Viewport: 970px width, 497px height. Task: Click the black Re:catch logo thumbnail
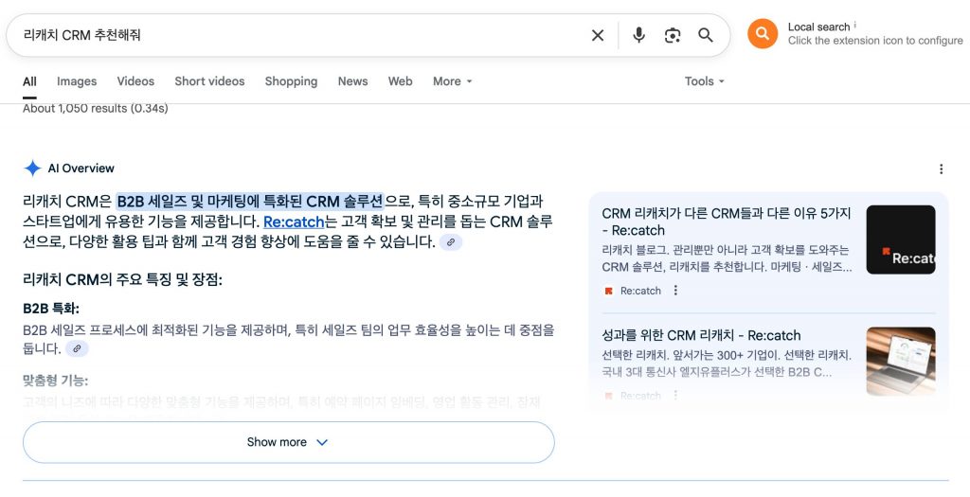[x=901, y=240]
